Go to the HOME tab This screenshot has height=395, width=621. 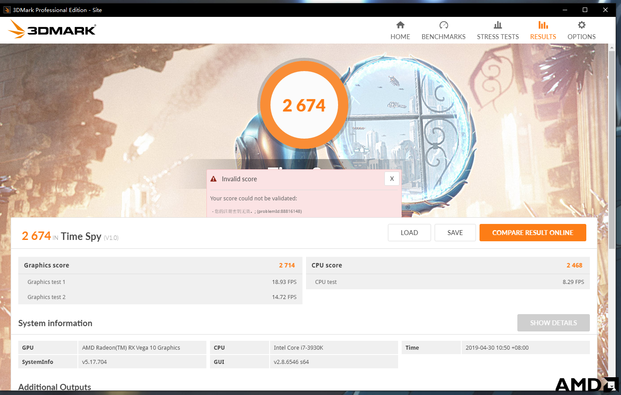[x=400, y=31]
